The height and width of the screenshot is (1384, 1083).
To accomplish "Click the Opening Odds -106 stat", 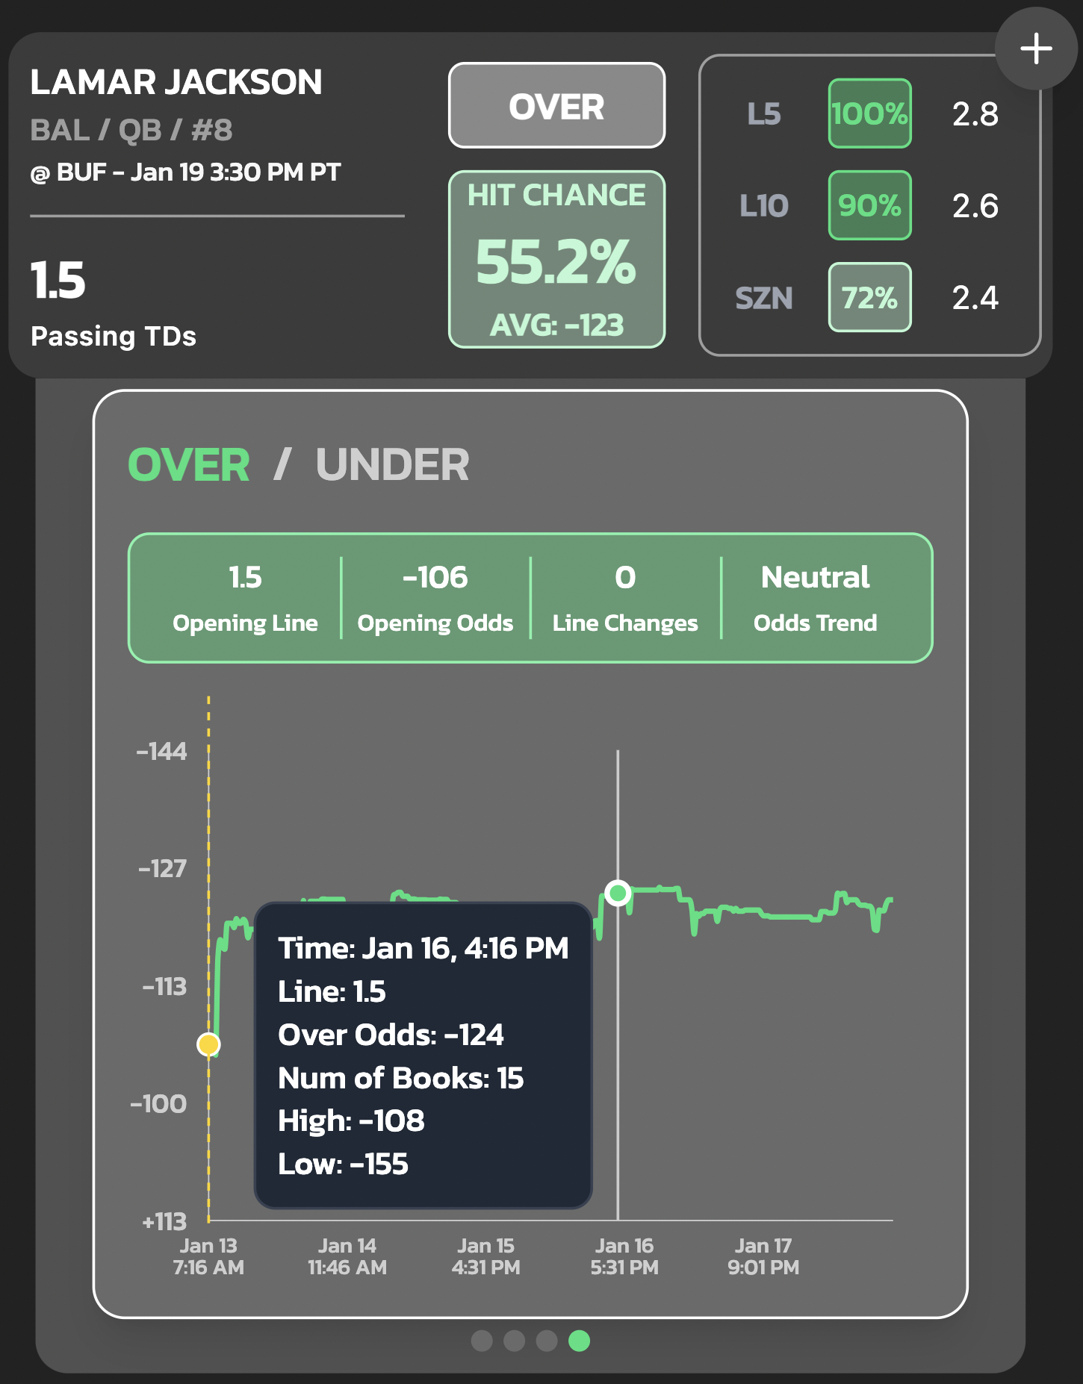I will [x=435, y=598].
